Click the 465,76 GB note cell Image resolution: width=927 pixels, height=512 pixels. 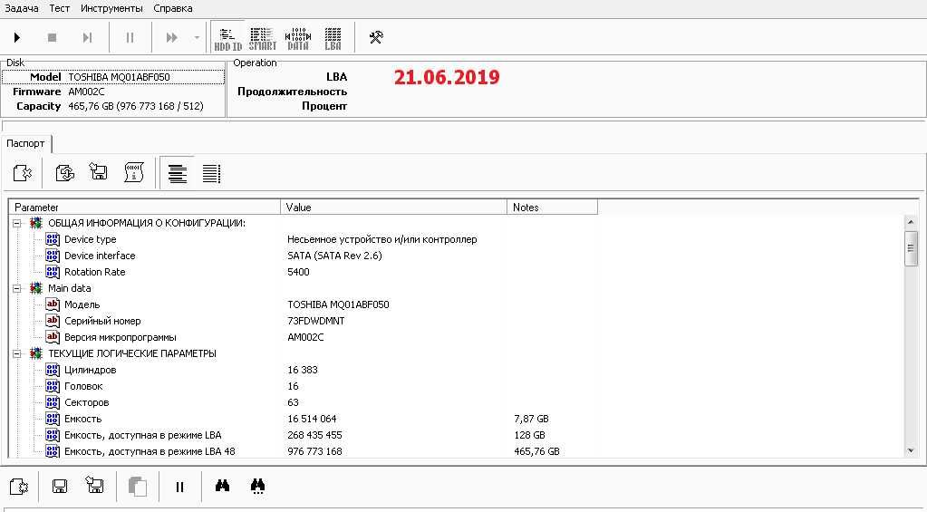536,451
